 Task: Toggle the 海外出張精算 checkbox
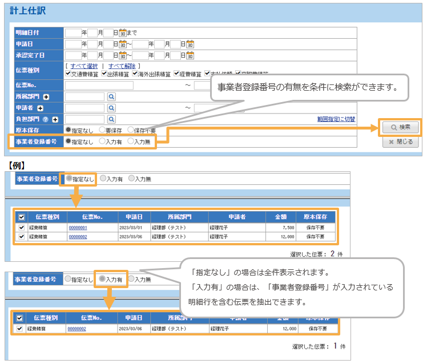click(136, 74)
